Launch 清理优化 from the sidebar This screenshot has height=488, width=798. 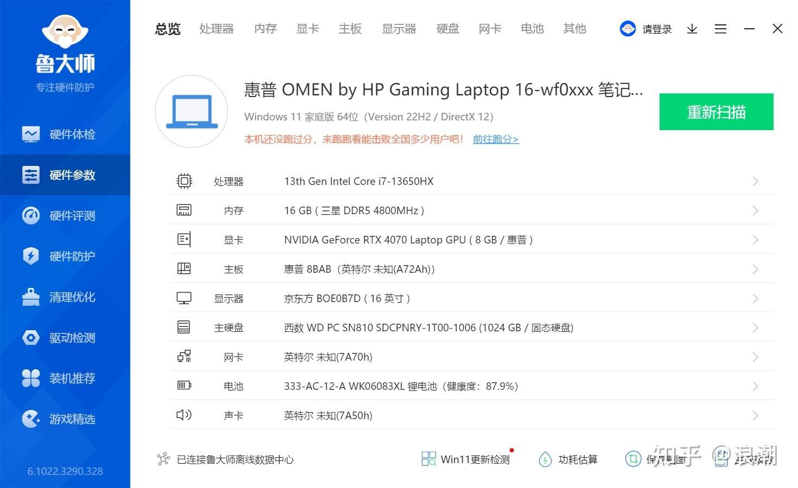65,297
